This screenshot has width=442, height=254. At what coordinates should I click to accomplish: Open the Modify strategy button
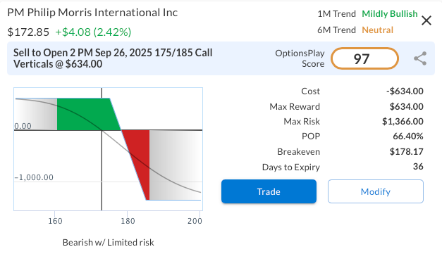(x=376, y=191)
